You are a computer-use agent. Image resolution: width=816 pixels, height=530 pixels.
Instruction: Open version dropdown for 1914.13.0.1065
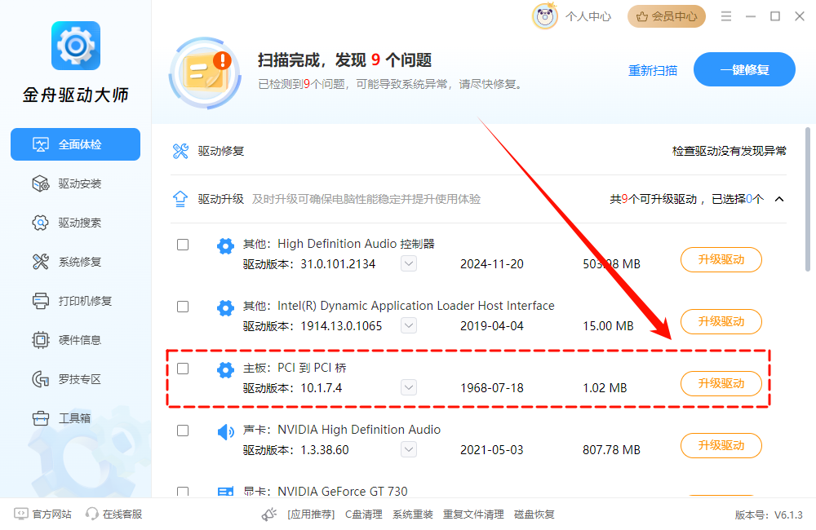pyautogui.click(x=409, y=325)
